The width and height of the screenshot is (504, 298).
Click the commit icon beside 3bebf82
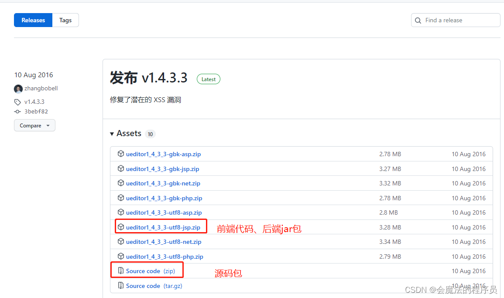click(18, 112)
